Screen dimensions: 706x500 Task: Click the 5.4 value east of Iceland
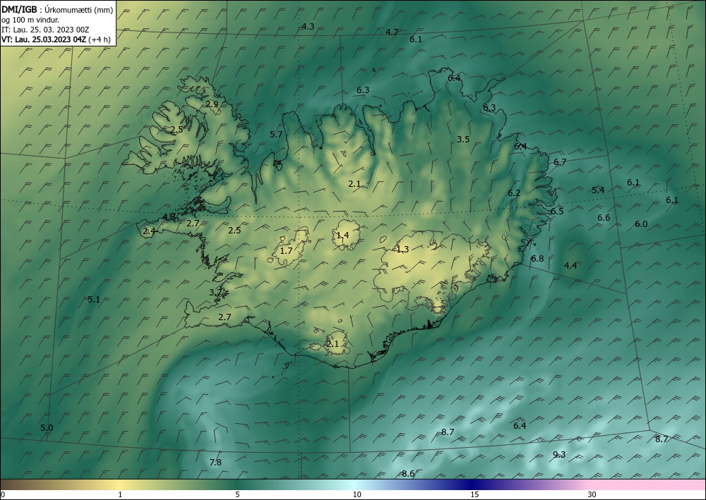click(x=598, y=190)
